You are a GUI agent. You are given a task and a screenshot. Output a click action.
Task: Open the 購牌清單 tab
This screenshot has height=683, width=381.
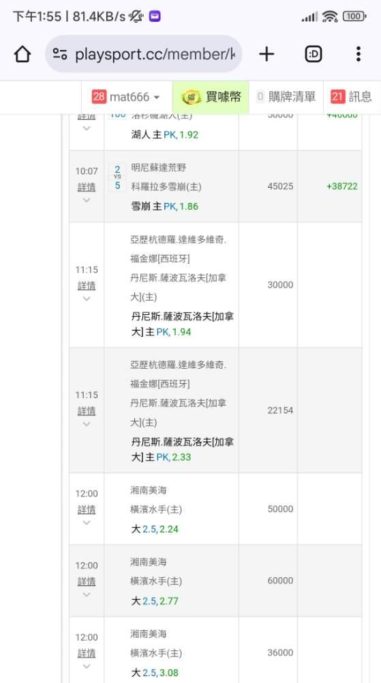click(x=286, y=97)
